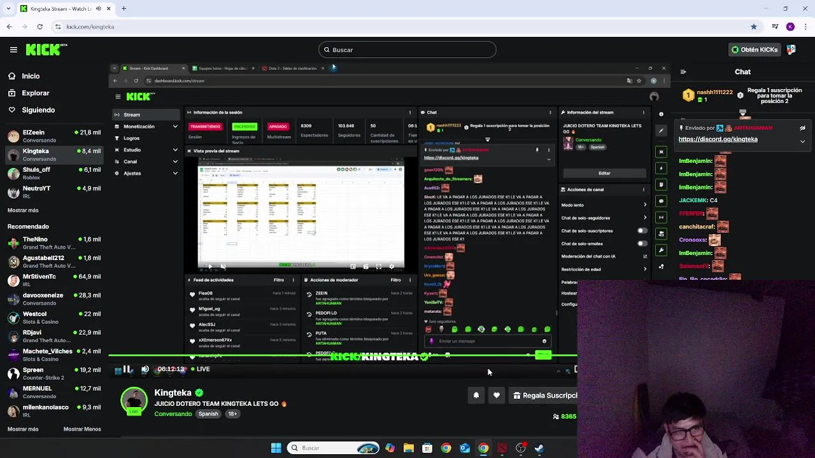Reload the Kick page
Image resolution: width=815 pixels, height=458 pixels.
[39, 27]
